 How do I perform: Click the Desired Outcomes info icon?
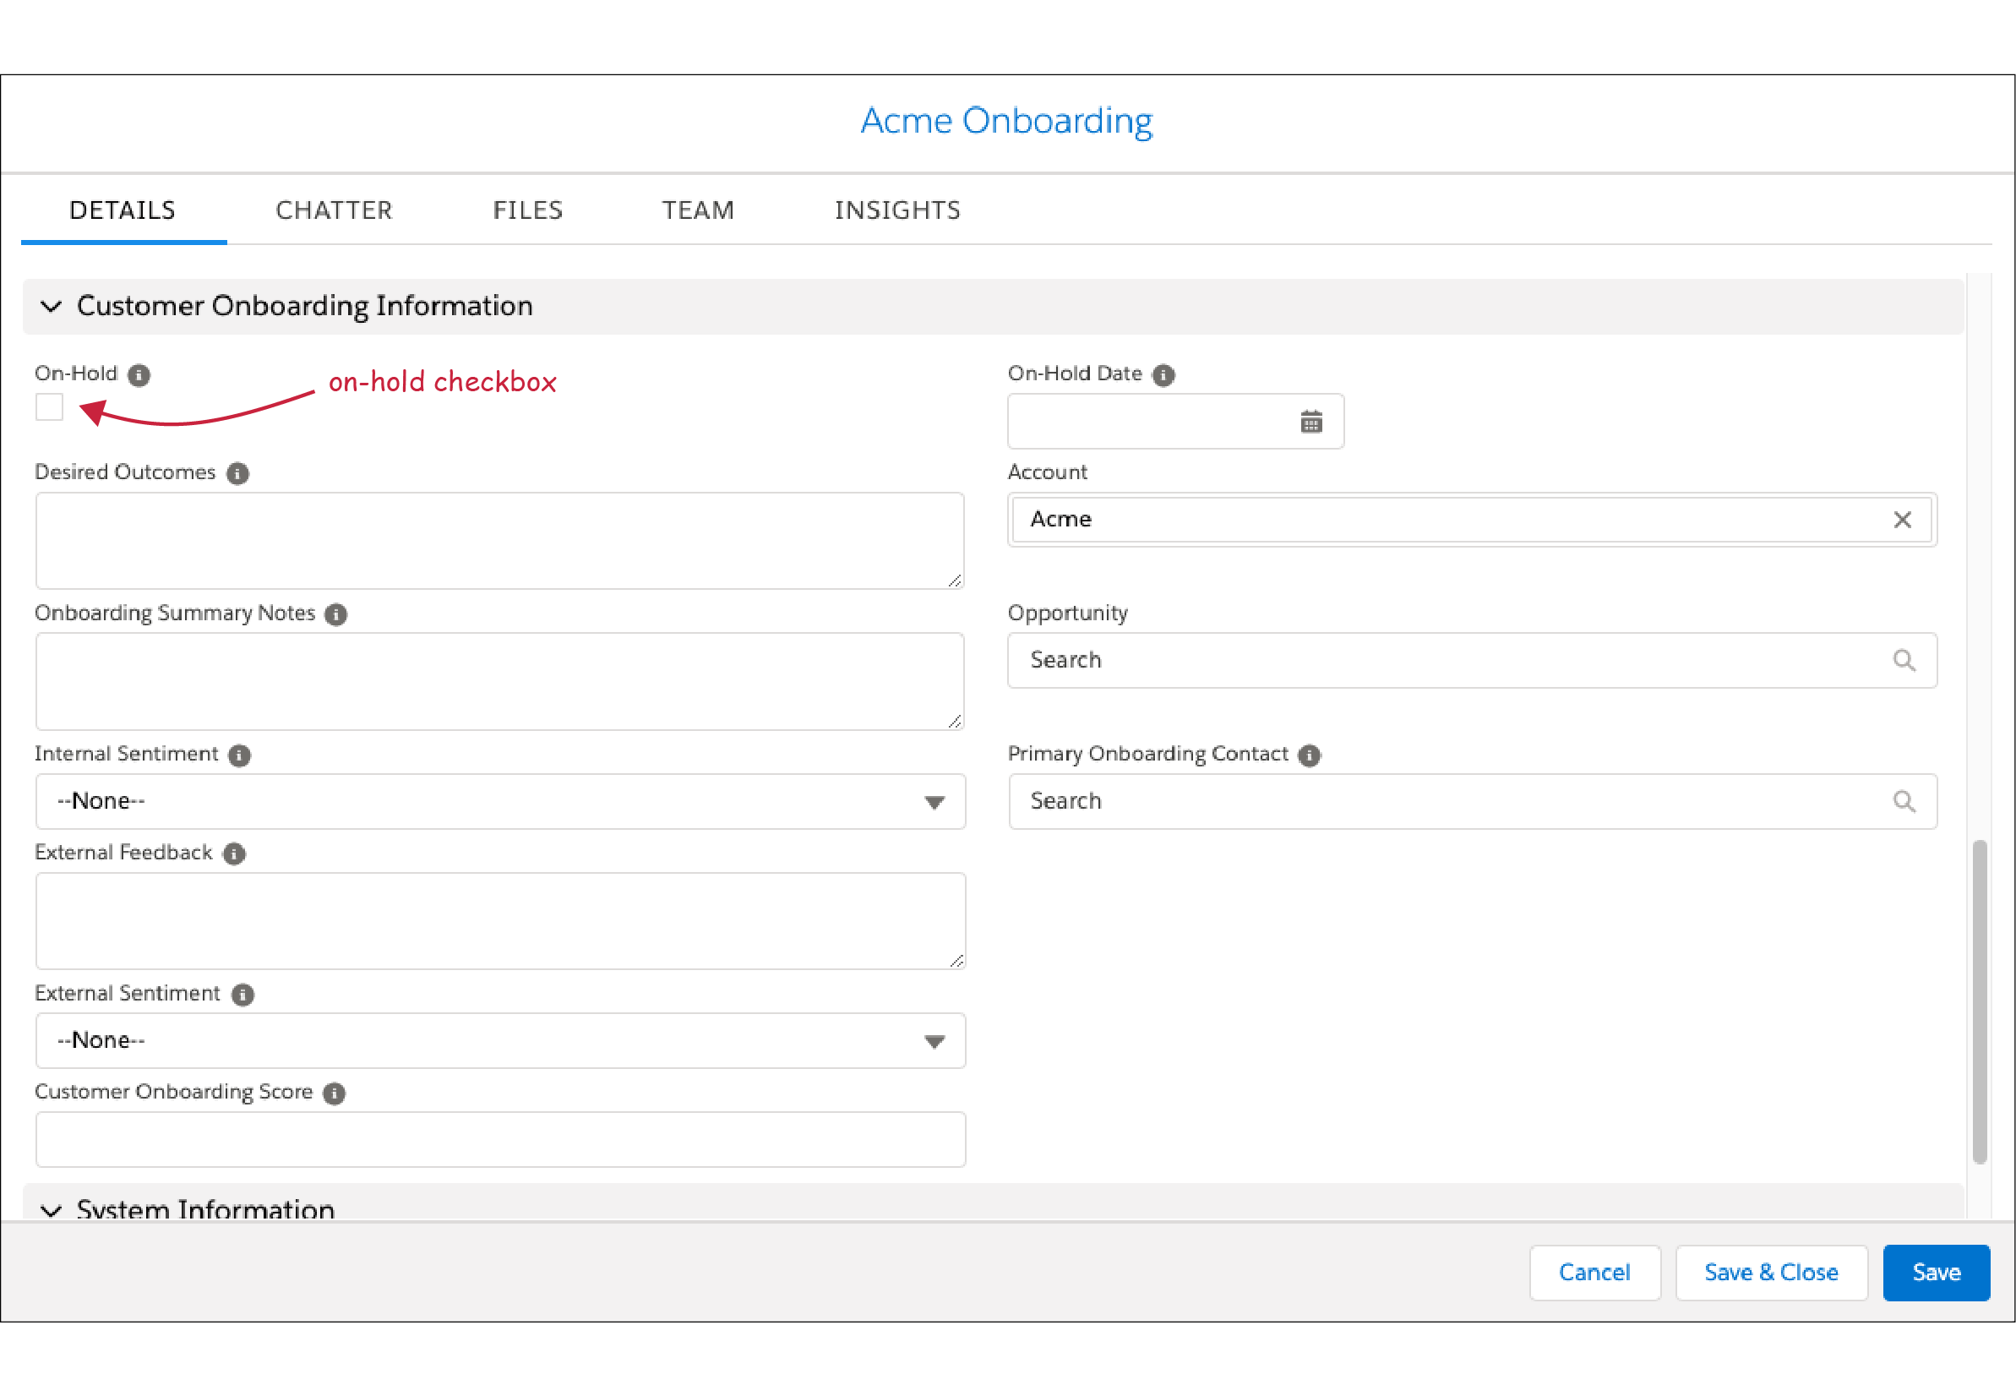[238, 474]
